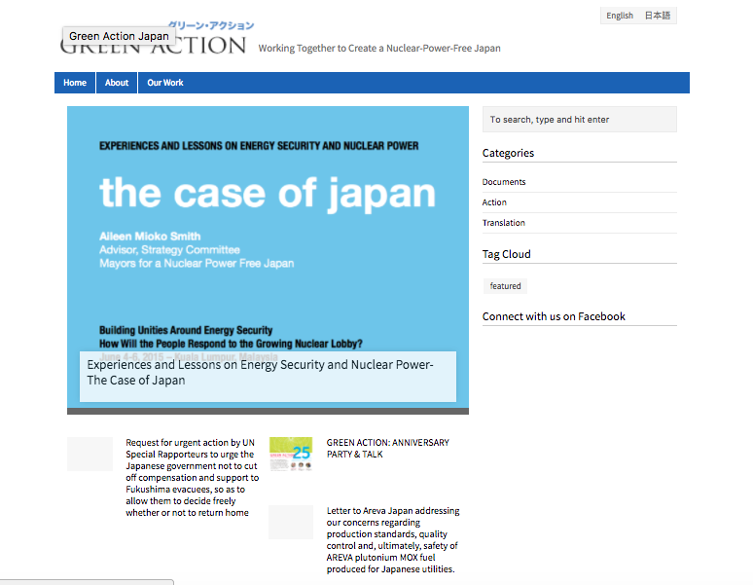Open the Action category
Image resolution: width=753 pixels, height=585 pixels.
point(494,202)
